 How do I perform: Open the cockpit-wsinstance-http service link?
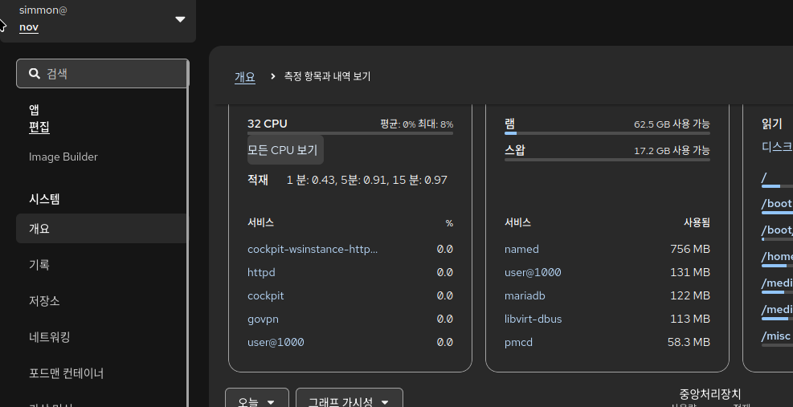(313, 249)
